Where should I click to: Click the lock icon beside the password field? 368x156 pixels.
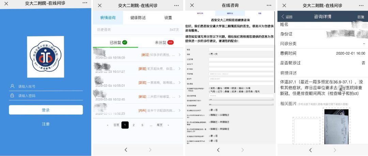coord(12,96)
